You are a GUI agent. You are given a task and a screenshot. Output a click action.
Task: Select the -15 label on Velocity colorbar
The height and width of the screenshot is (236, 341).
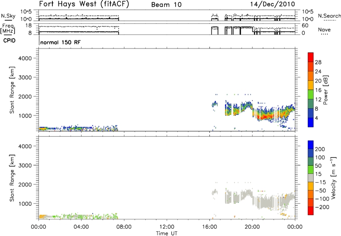(321, 182)
